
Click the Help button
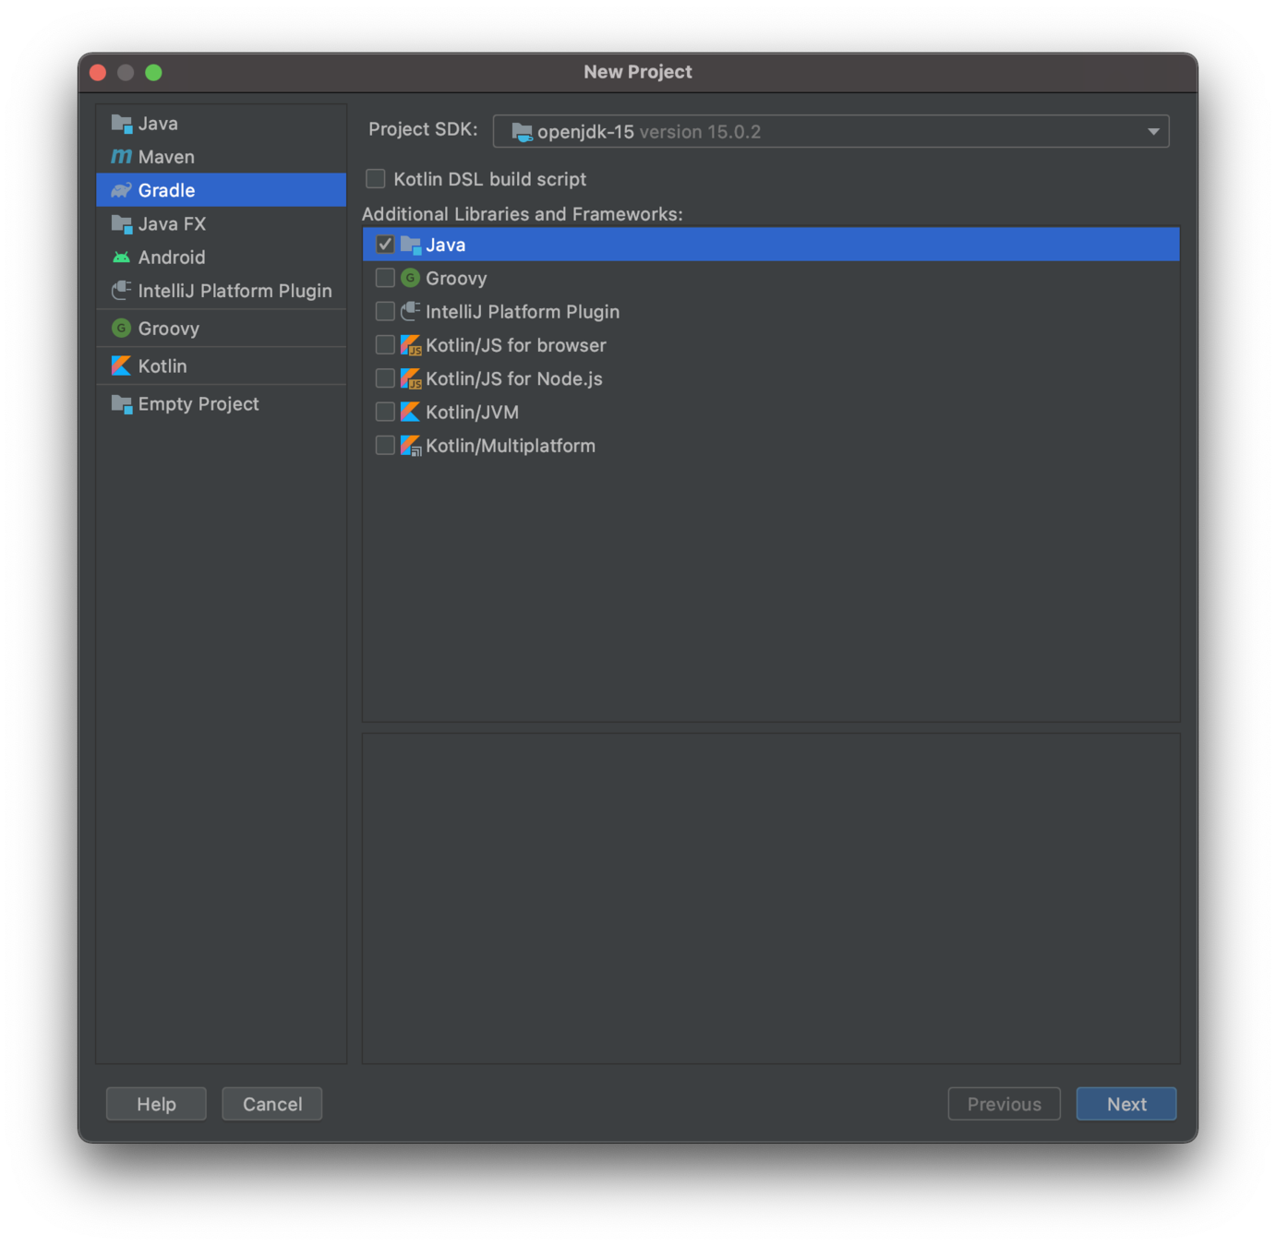coord(156,1104)
